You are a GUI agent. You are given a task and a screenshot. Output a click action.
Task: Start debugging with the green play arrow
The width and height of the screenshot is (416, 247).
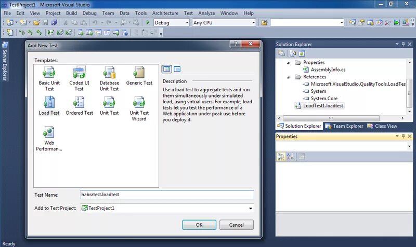pyautogui.click(x=148, y=23)
